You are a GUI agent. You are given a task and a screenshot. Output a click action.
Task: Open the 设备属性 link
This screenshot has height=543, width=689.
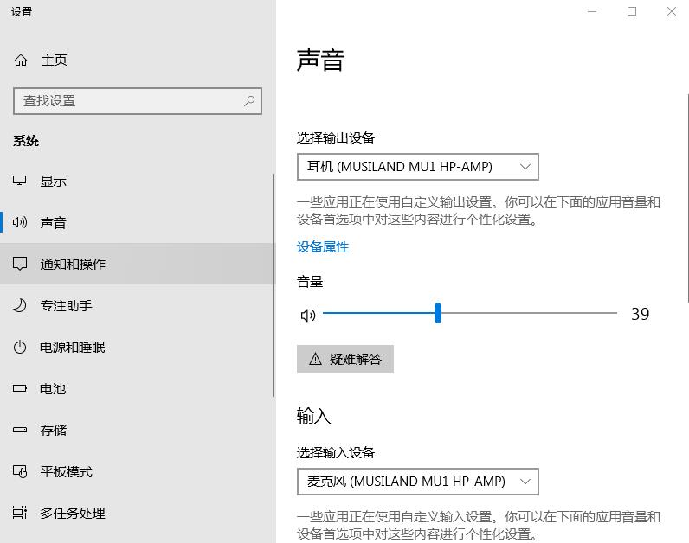tap(323, 247)
